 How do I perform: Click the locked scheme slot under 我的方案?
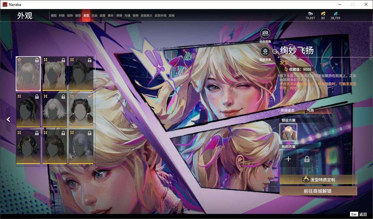(307, 159)
